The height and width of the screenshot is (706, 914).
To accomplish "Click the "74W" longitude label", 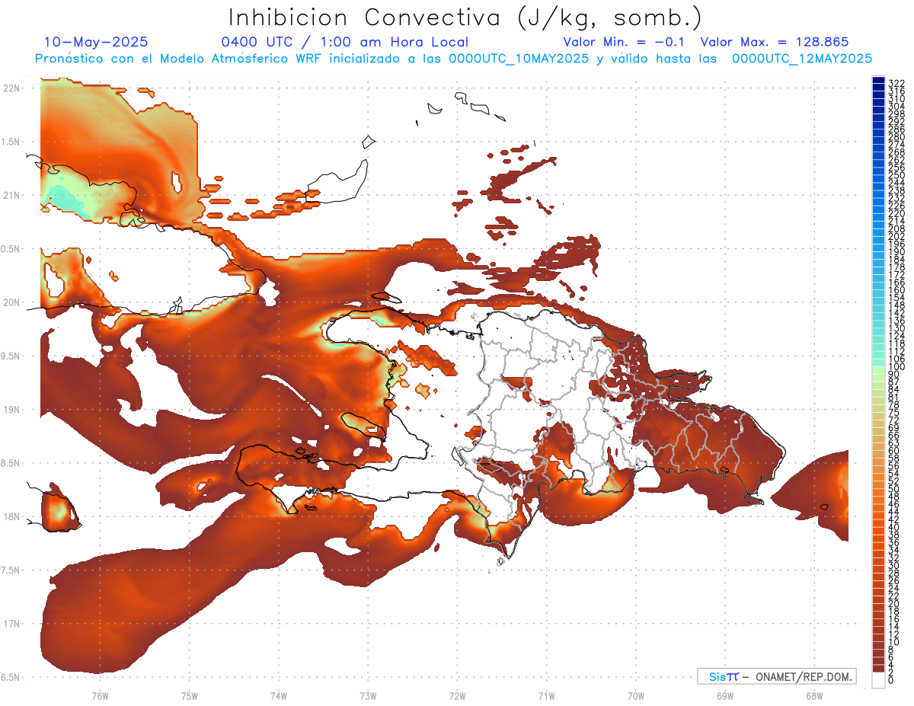I will (279, 695).
